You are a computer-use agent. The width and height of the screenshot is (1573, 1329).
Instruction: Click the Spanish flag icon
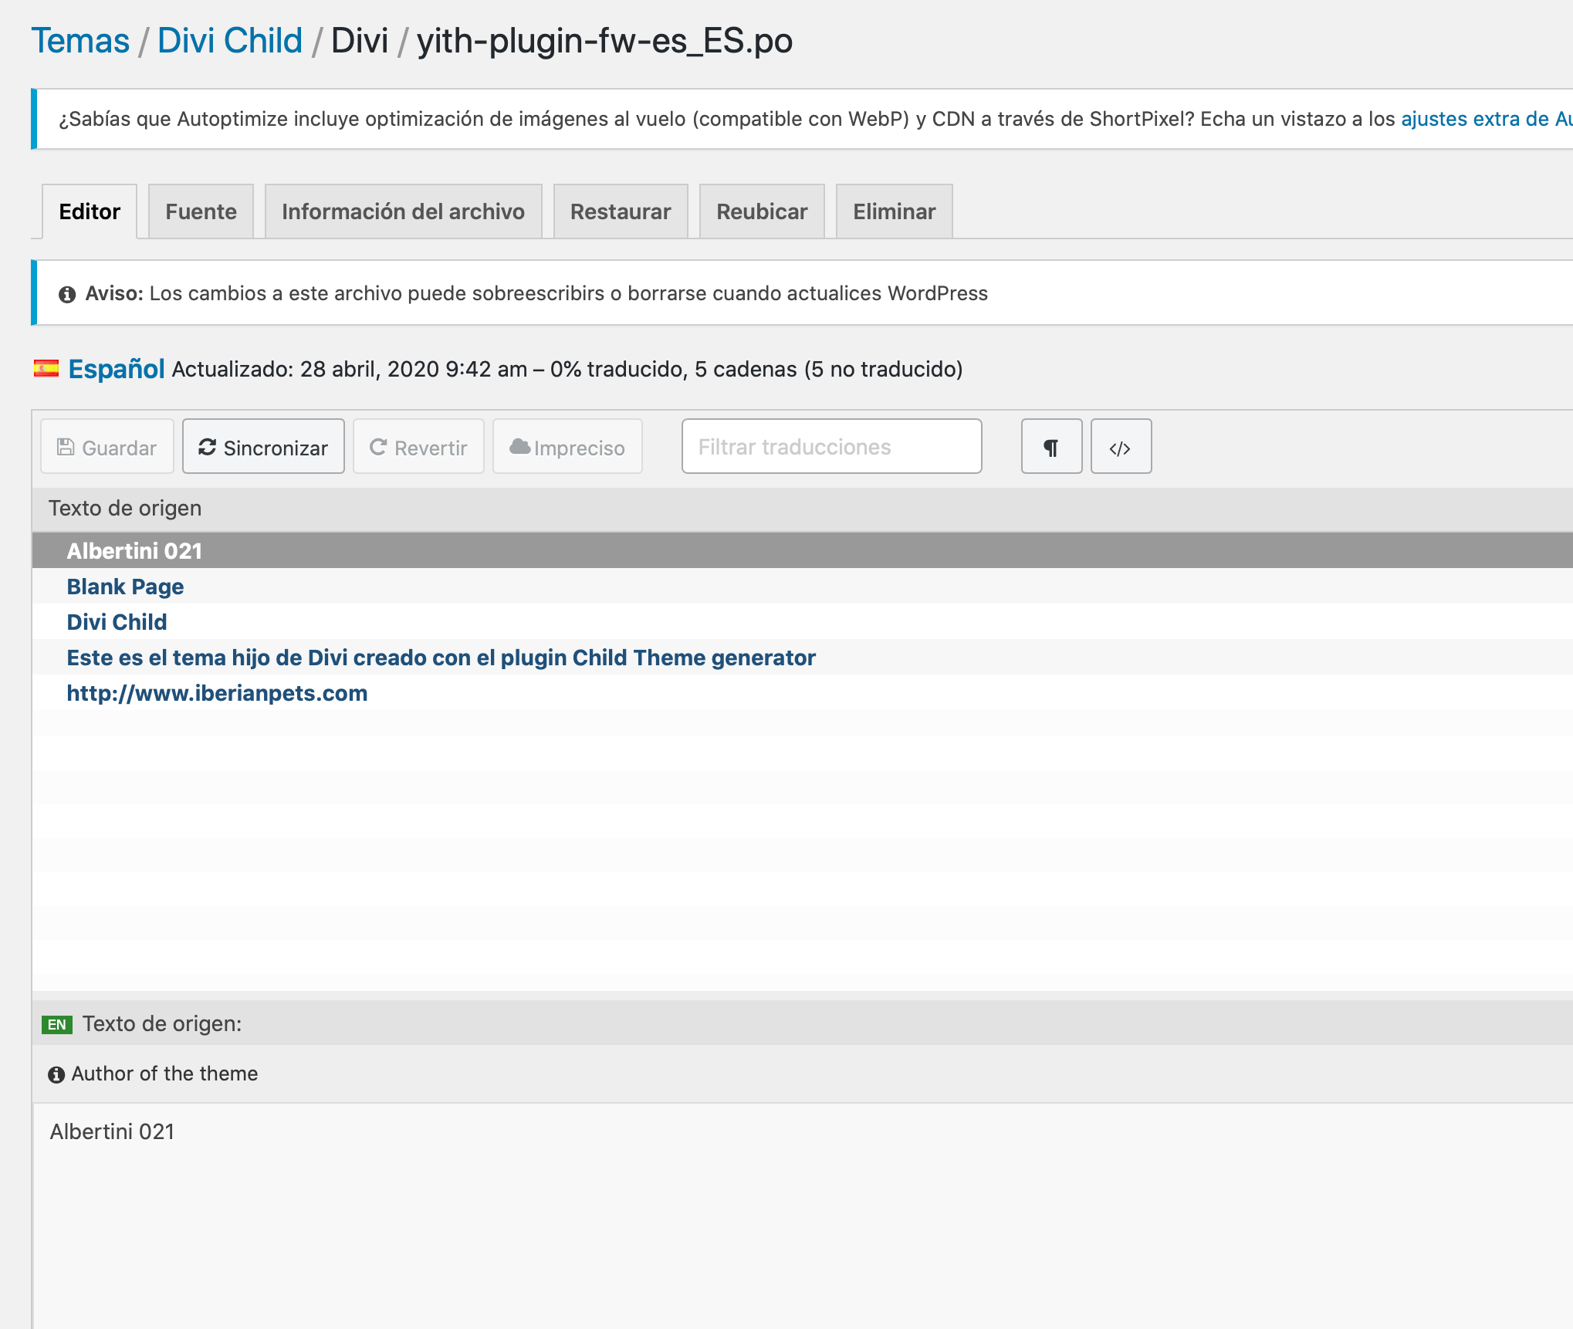(x=46, y=369)
